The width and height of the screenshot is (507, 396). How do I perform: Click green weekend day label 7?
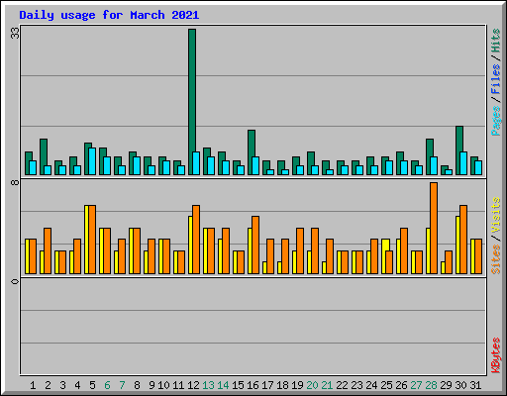click(x=122, y=385)
